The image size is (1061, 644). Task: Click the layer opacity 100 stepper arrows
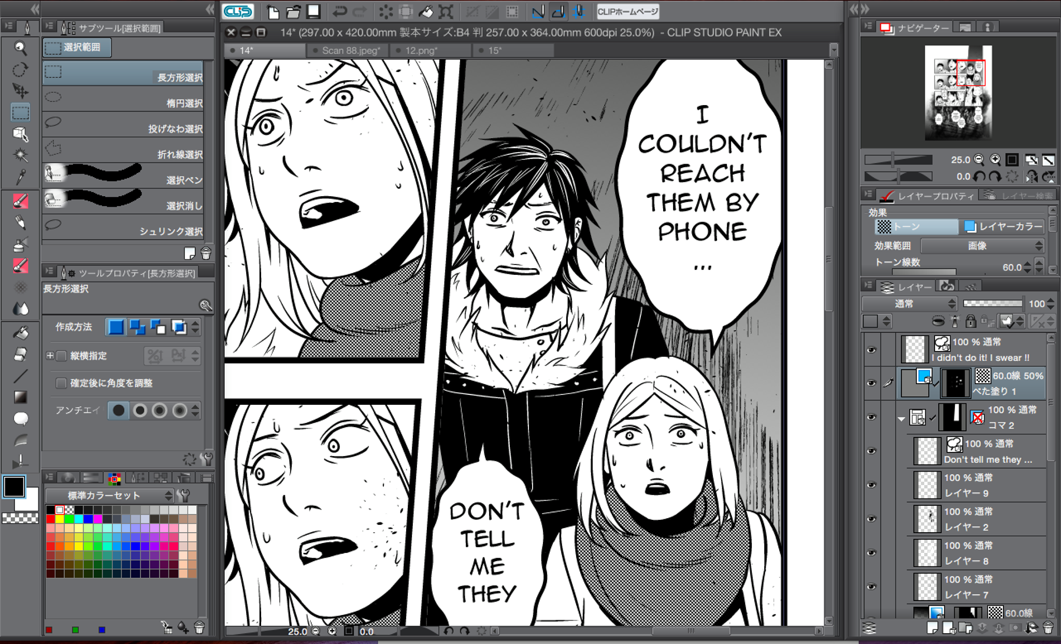click(x=1051, y=304)
